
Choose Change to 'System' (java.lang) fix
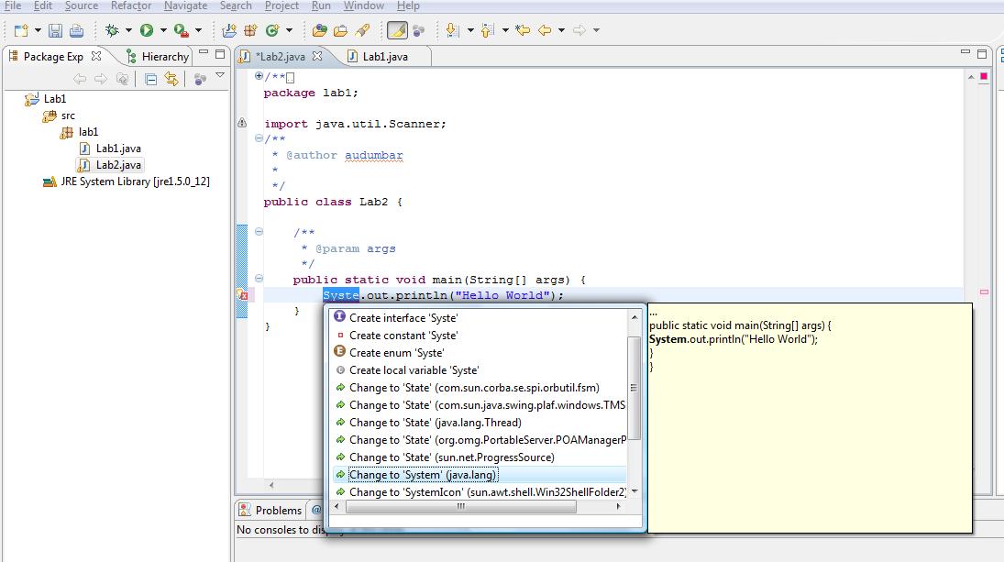pyautogui.click(x=480, y=475)
